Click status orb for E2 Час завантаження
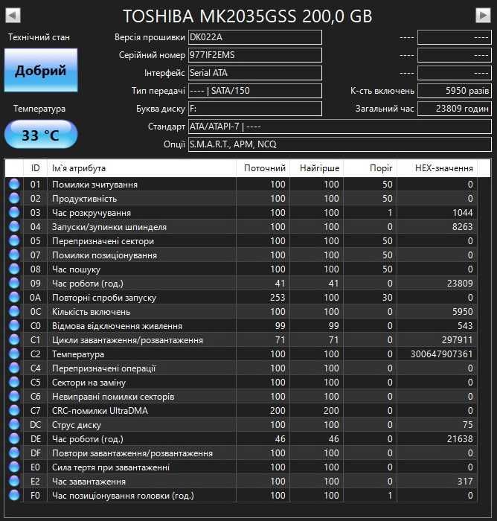The width and height of the screenshot is (497, 521). [14, 481]
